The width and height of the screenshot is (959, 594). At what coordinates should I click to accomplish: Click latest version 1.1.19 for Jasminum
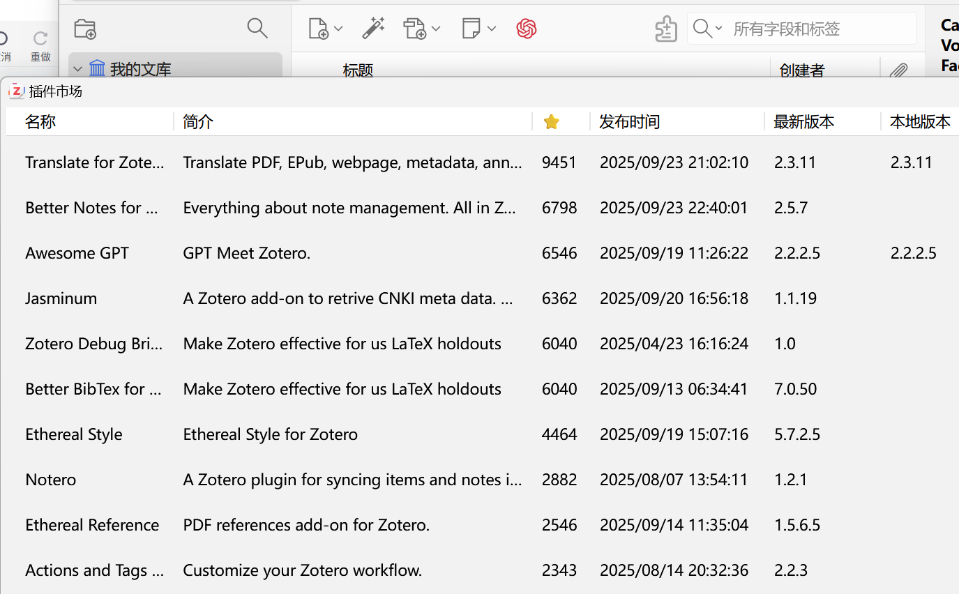(x=795, y=298)
